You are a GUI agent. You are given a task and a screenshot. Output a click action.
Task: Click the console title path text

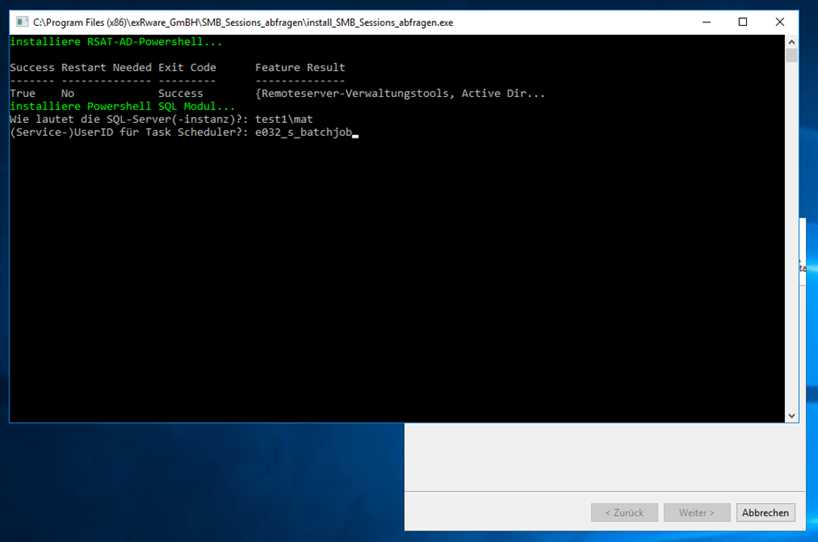pos(243,23)
